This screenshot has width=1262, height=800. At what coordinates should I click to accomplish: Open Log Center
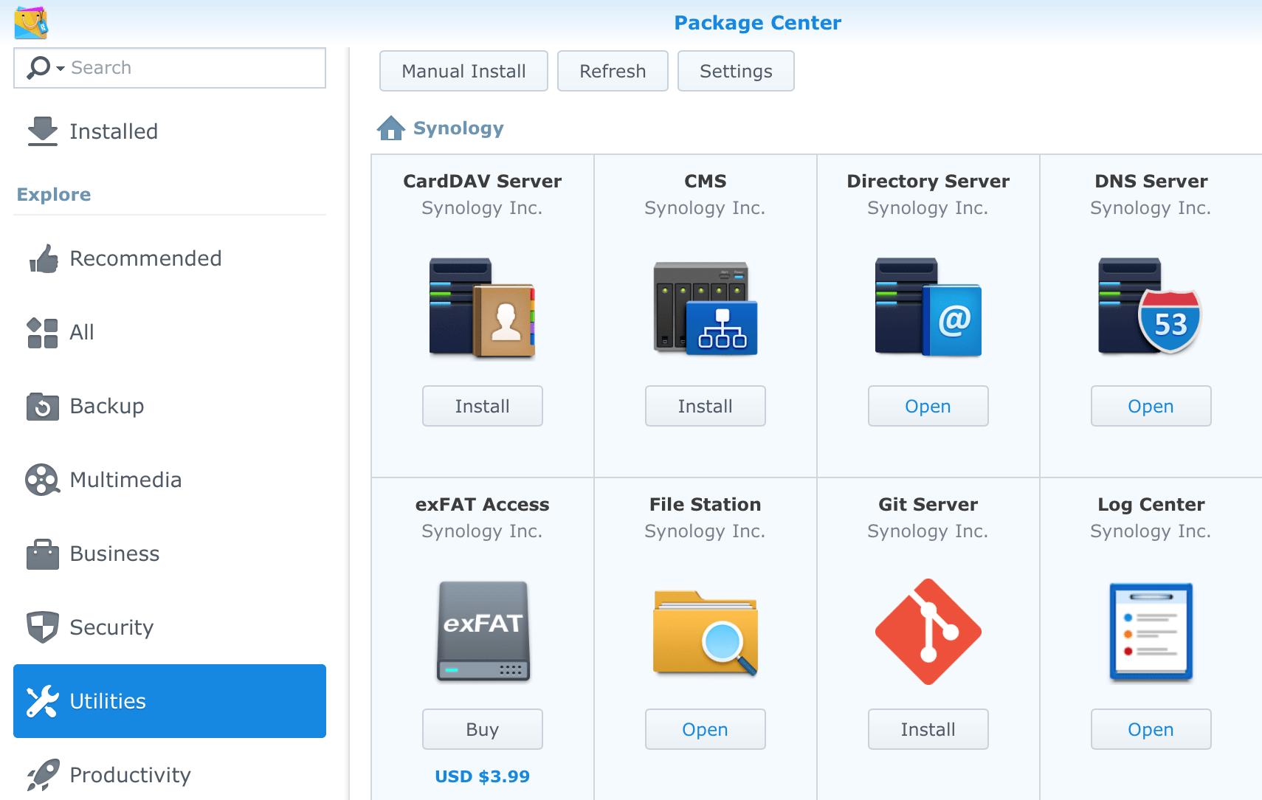[x=1151, y=729]
